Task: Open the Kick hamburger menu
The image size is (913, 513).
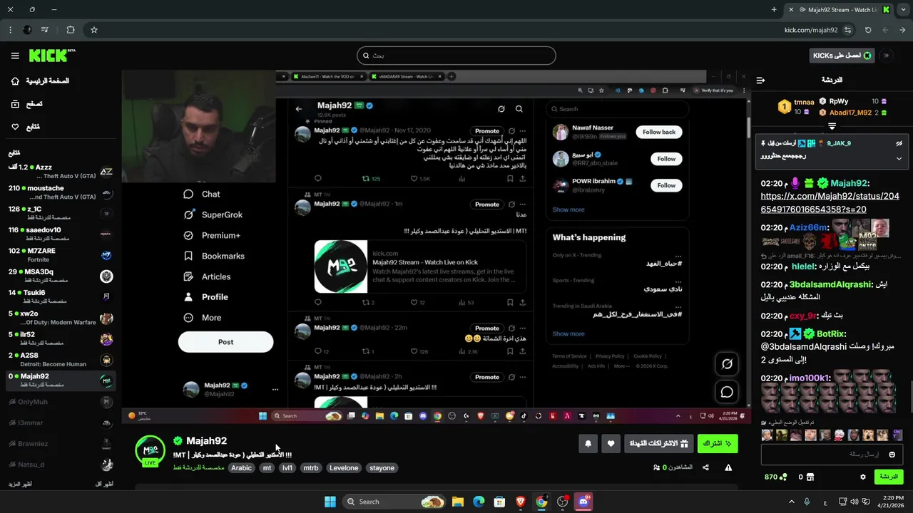Action: (x=15, y=56)
